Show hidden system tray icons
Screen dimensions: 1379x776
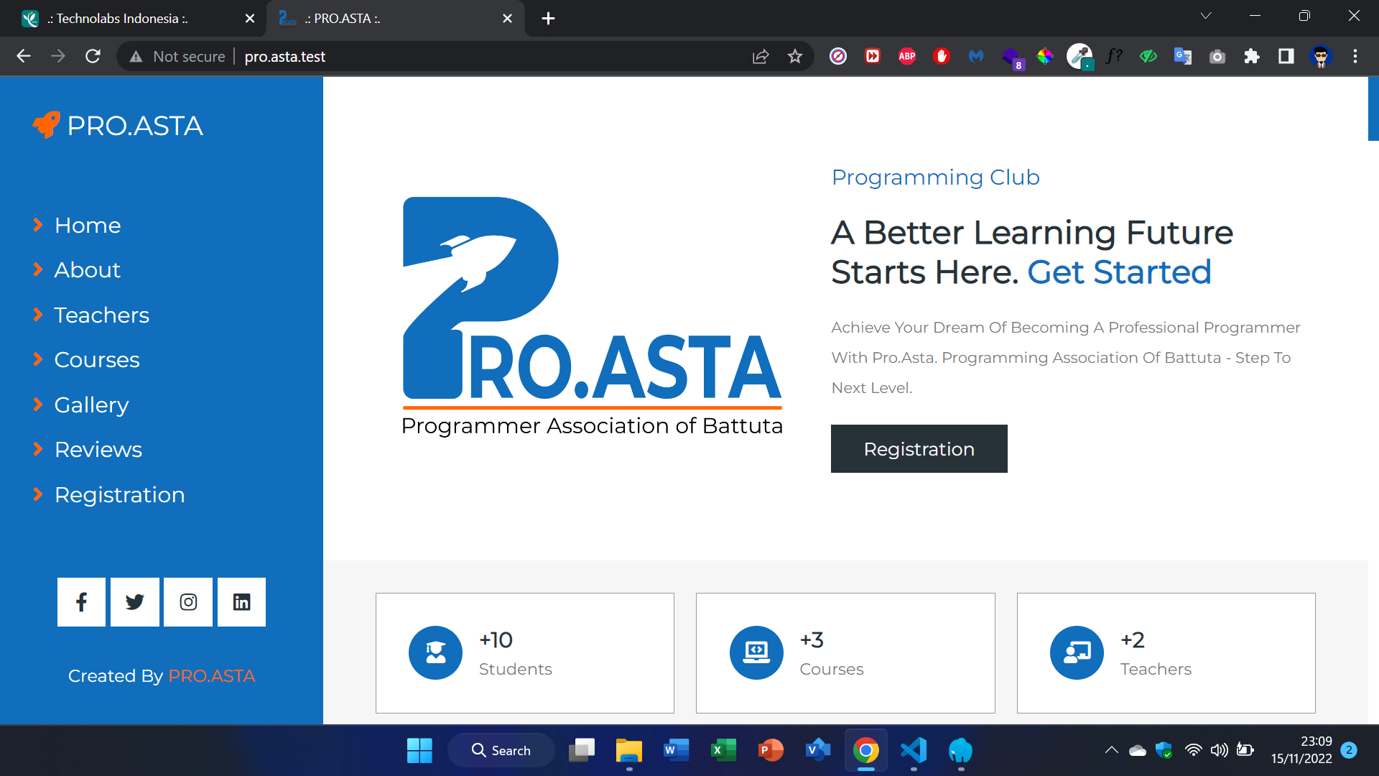(1111, 750)
